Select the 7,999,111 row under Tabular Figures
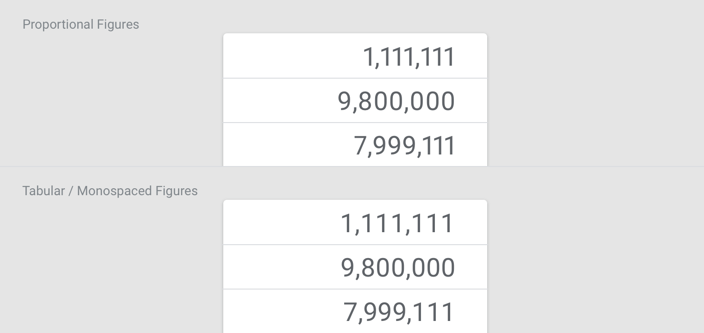Viewport: 704px width, 333px height. [x=355, y=311]
